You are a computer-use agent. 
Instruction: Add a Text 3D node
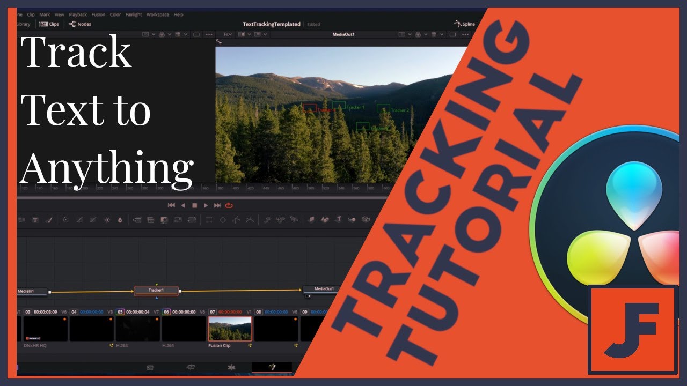coord(339,220)
